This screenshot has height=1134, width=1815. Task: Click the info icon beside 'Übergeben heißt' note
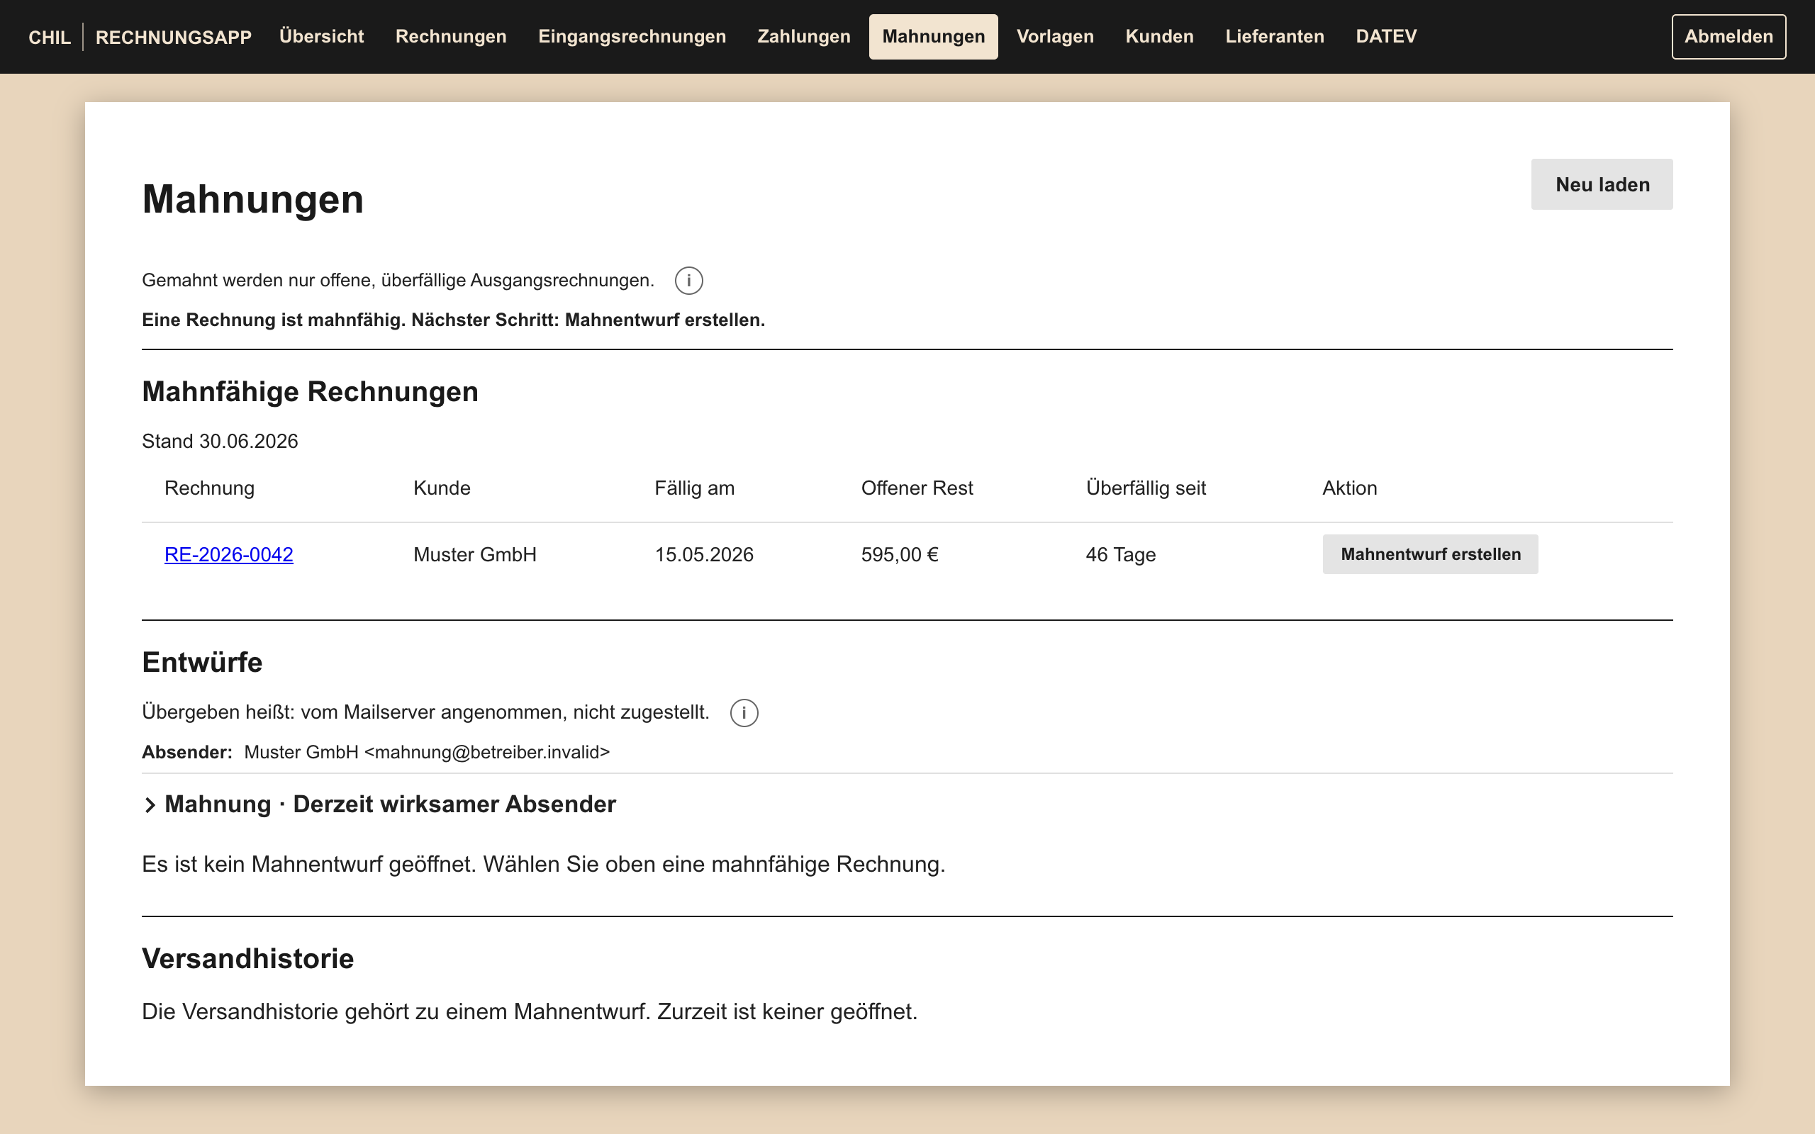[744, 712]
